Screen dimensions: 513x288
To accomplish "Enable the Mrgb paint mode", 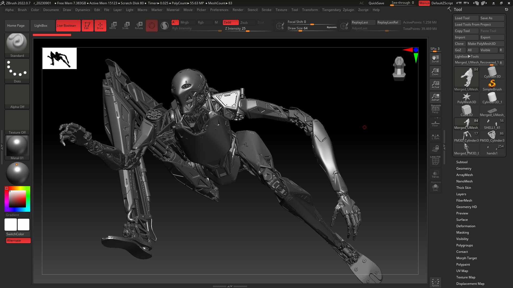I will [x=184, y=22].
